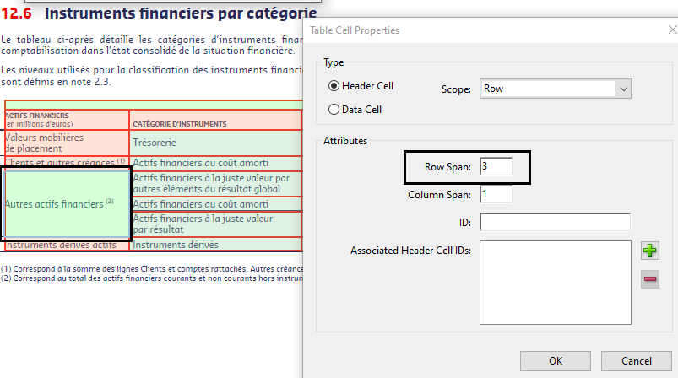
Task: Select the Data Cell radio button
Action: (x=334, y=109)
